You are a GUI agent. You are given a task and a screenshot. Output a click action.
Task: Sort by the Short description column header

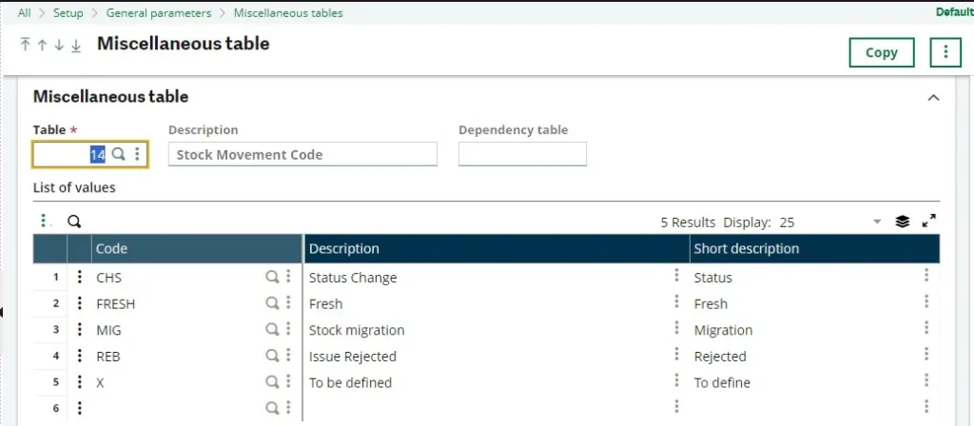tap(814, 248)
